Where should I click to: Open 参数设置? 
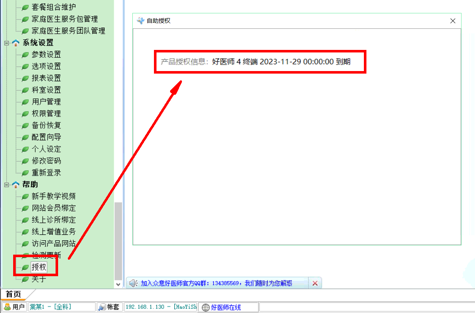[46, 55]
